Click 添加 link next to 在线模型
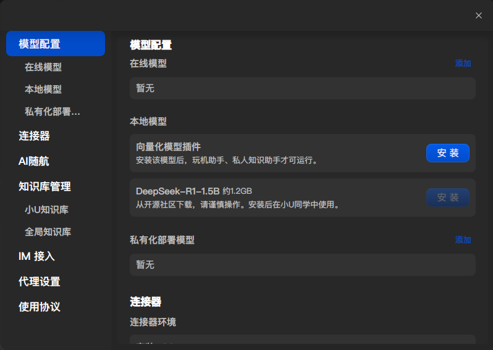This screenshot has height=350, width=493. tap(463, 64)
